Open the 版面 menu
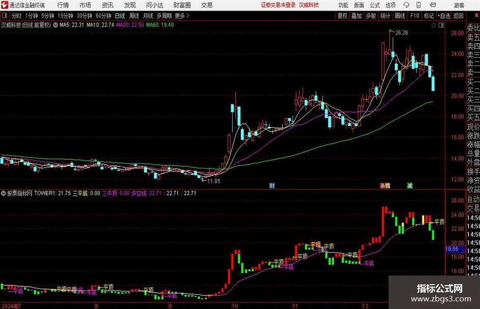The width and height of the screenshot is (480, 309). pos(359,5)
